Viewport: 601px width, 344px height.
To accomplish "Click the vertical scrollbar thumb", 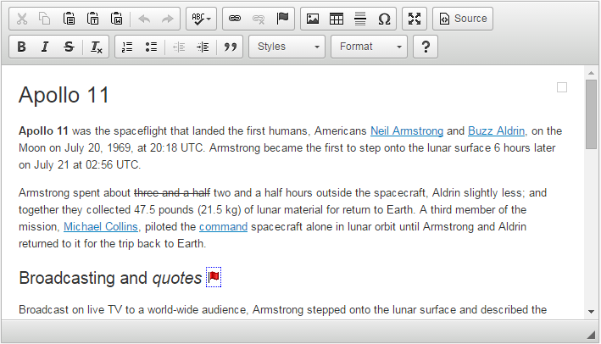I will 591,114.
